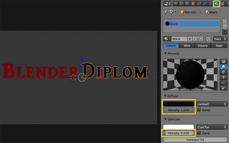
Task: Add a new material slot with plus button
Action: coord(225,21)
